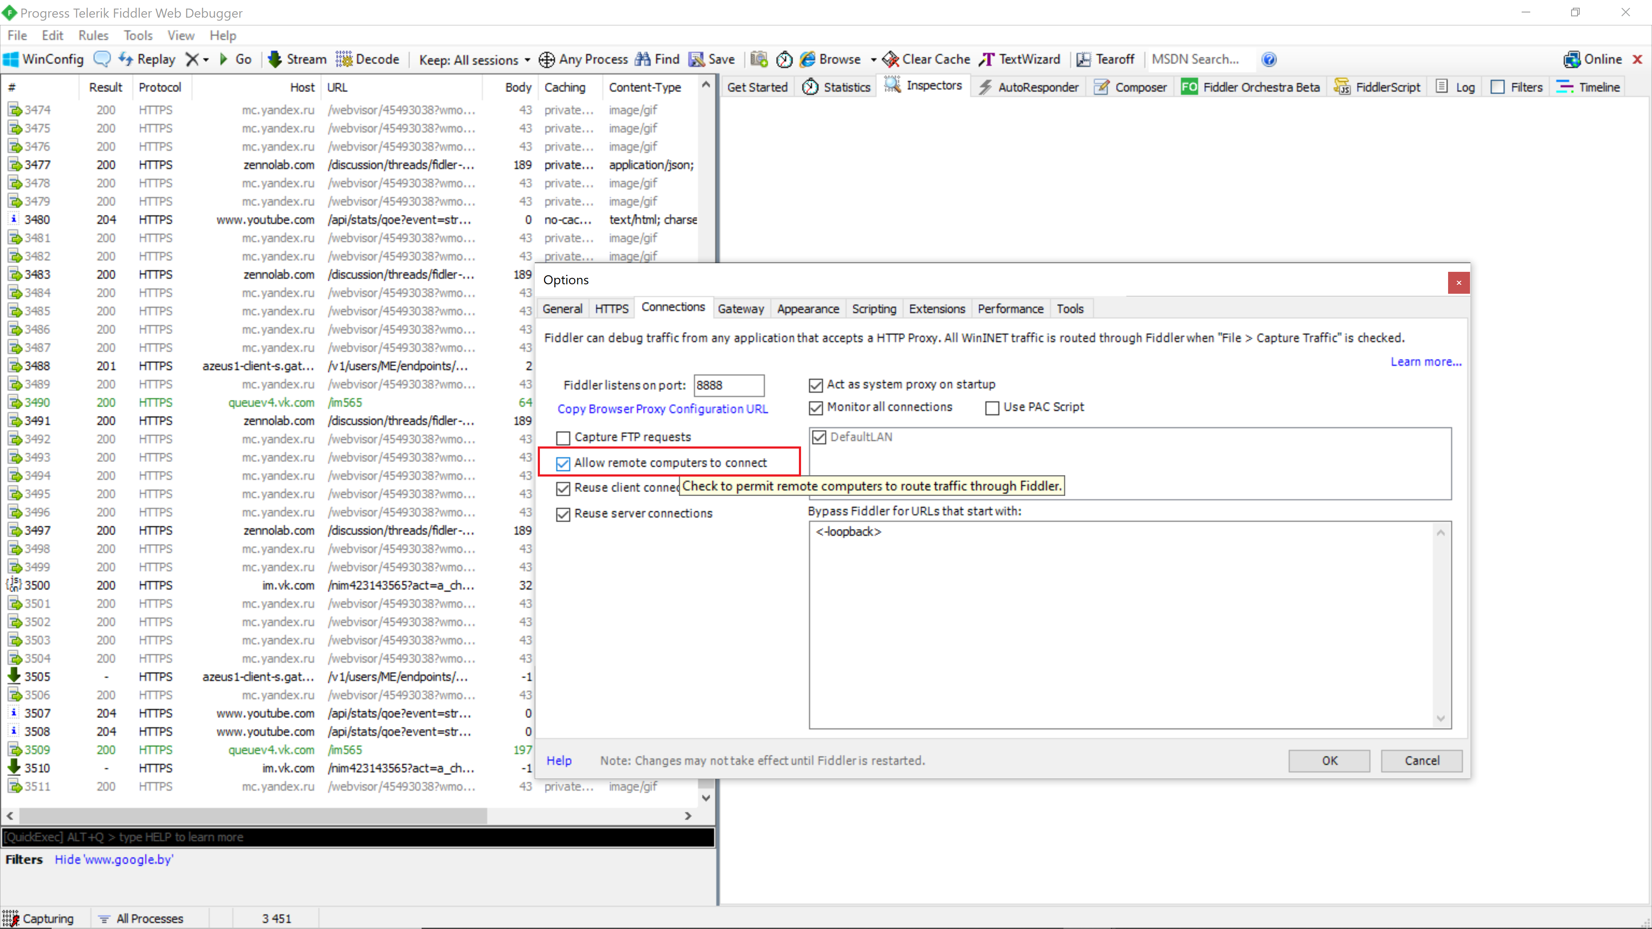Switch to the HTTPS options tab
This screenshot has height=929, width=1652.
[x=612, y=308]
